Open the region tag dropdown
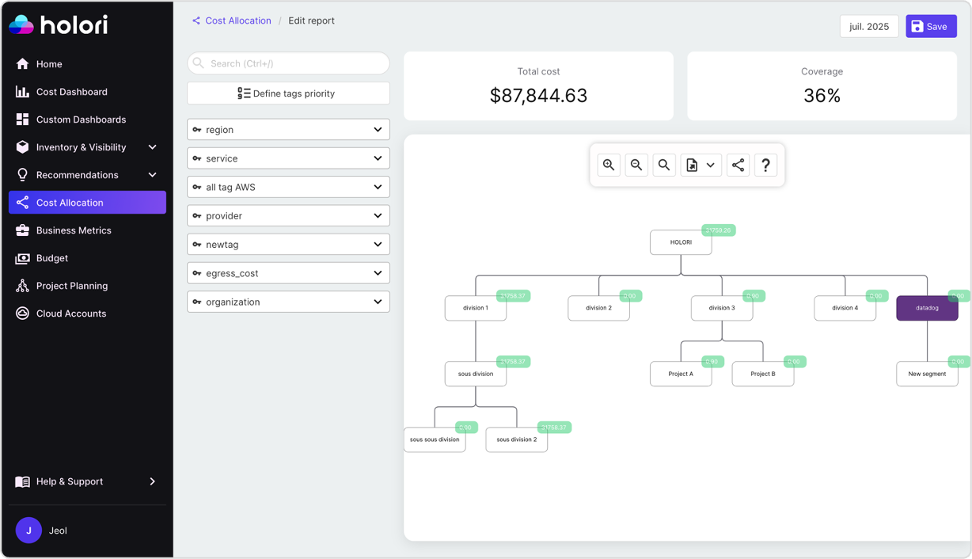The height and width of the screenshot is (559, 972). tap(288, 129)
